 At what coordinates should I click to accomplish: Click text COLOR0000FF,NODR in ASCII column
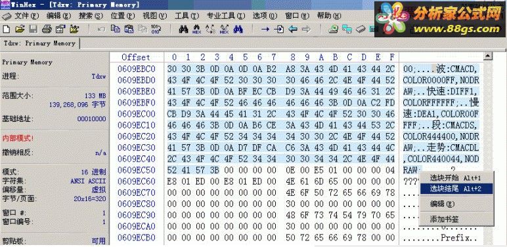(x=441, y=80)
